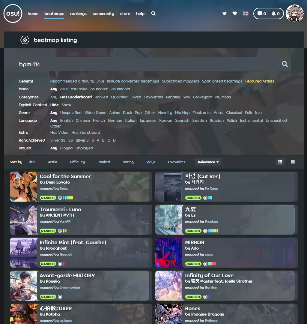Filter language by Japanese
The width and height of the screenshot is (307, 324).
tap(148, 121)
